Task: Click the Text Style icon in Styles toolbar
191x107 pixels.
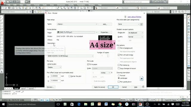Action: (x=96, y=8)
